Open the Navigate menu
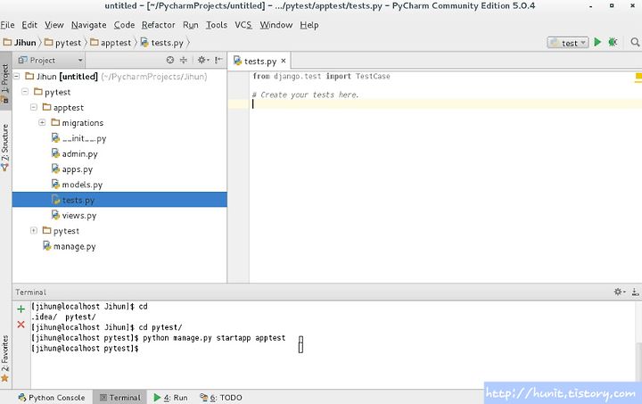Image resolution: width=642 pixels, height=404 pixels. (x=89, y=25)
